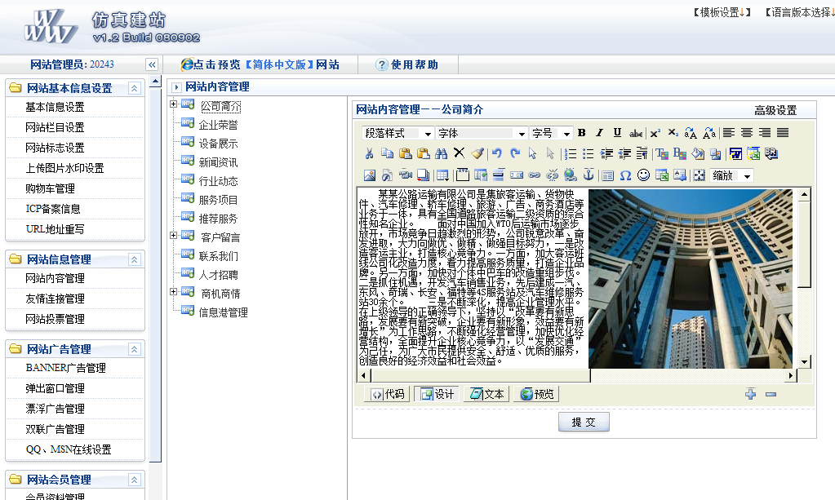Open 友情连接管理 in the left sidebar

(55, 299)
